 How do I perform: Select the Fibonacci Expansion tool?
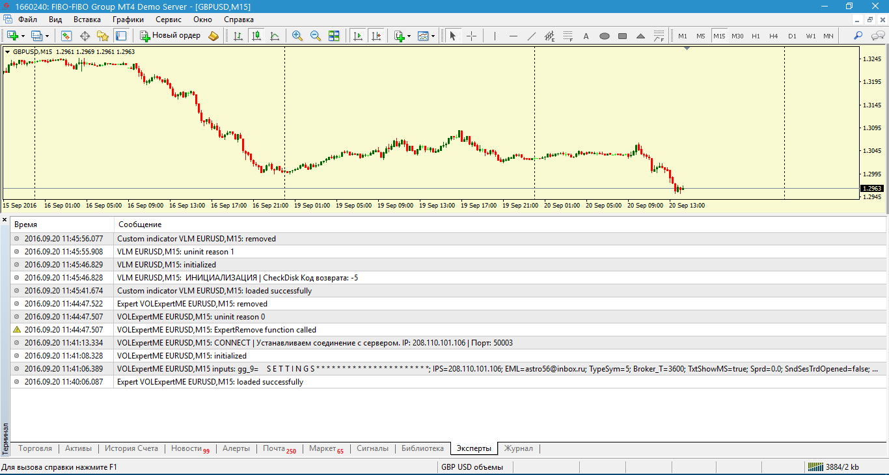point(659,36)
